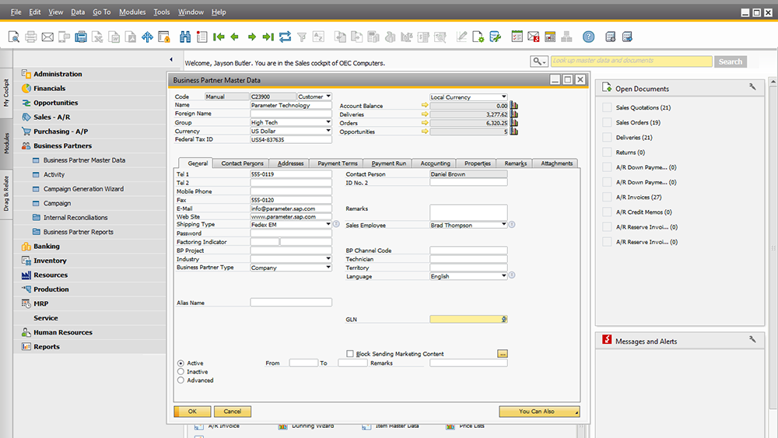Switch to the Payment Terms tab
Viewport: 778px width, 438px height.
pyautogui.click(x=337, y=163)
